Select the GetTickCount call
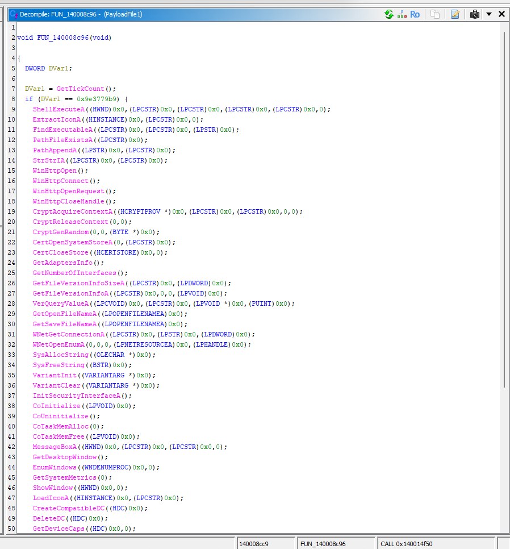Screen dimensions: 510x549 coord(80,89)
